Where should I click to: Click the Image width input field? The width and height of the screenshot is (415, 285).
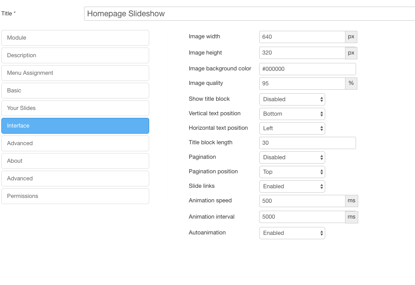click(302, 37)
